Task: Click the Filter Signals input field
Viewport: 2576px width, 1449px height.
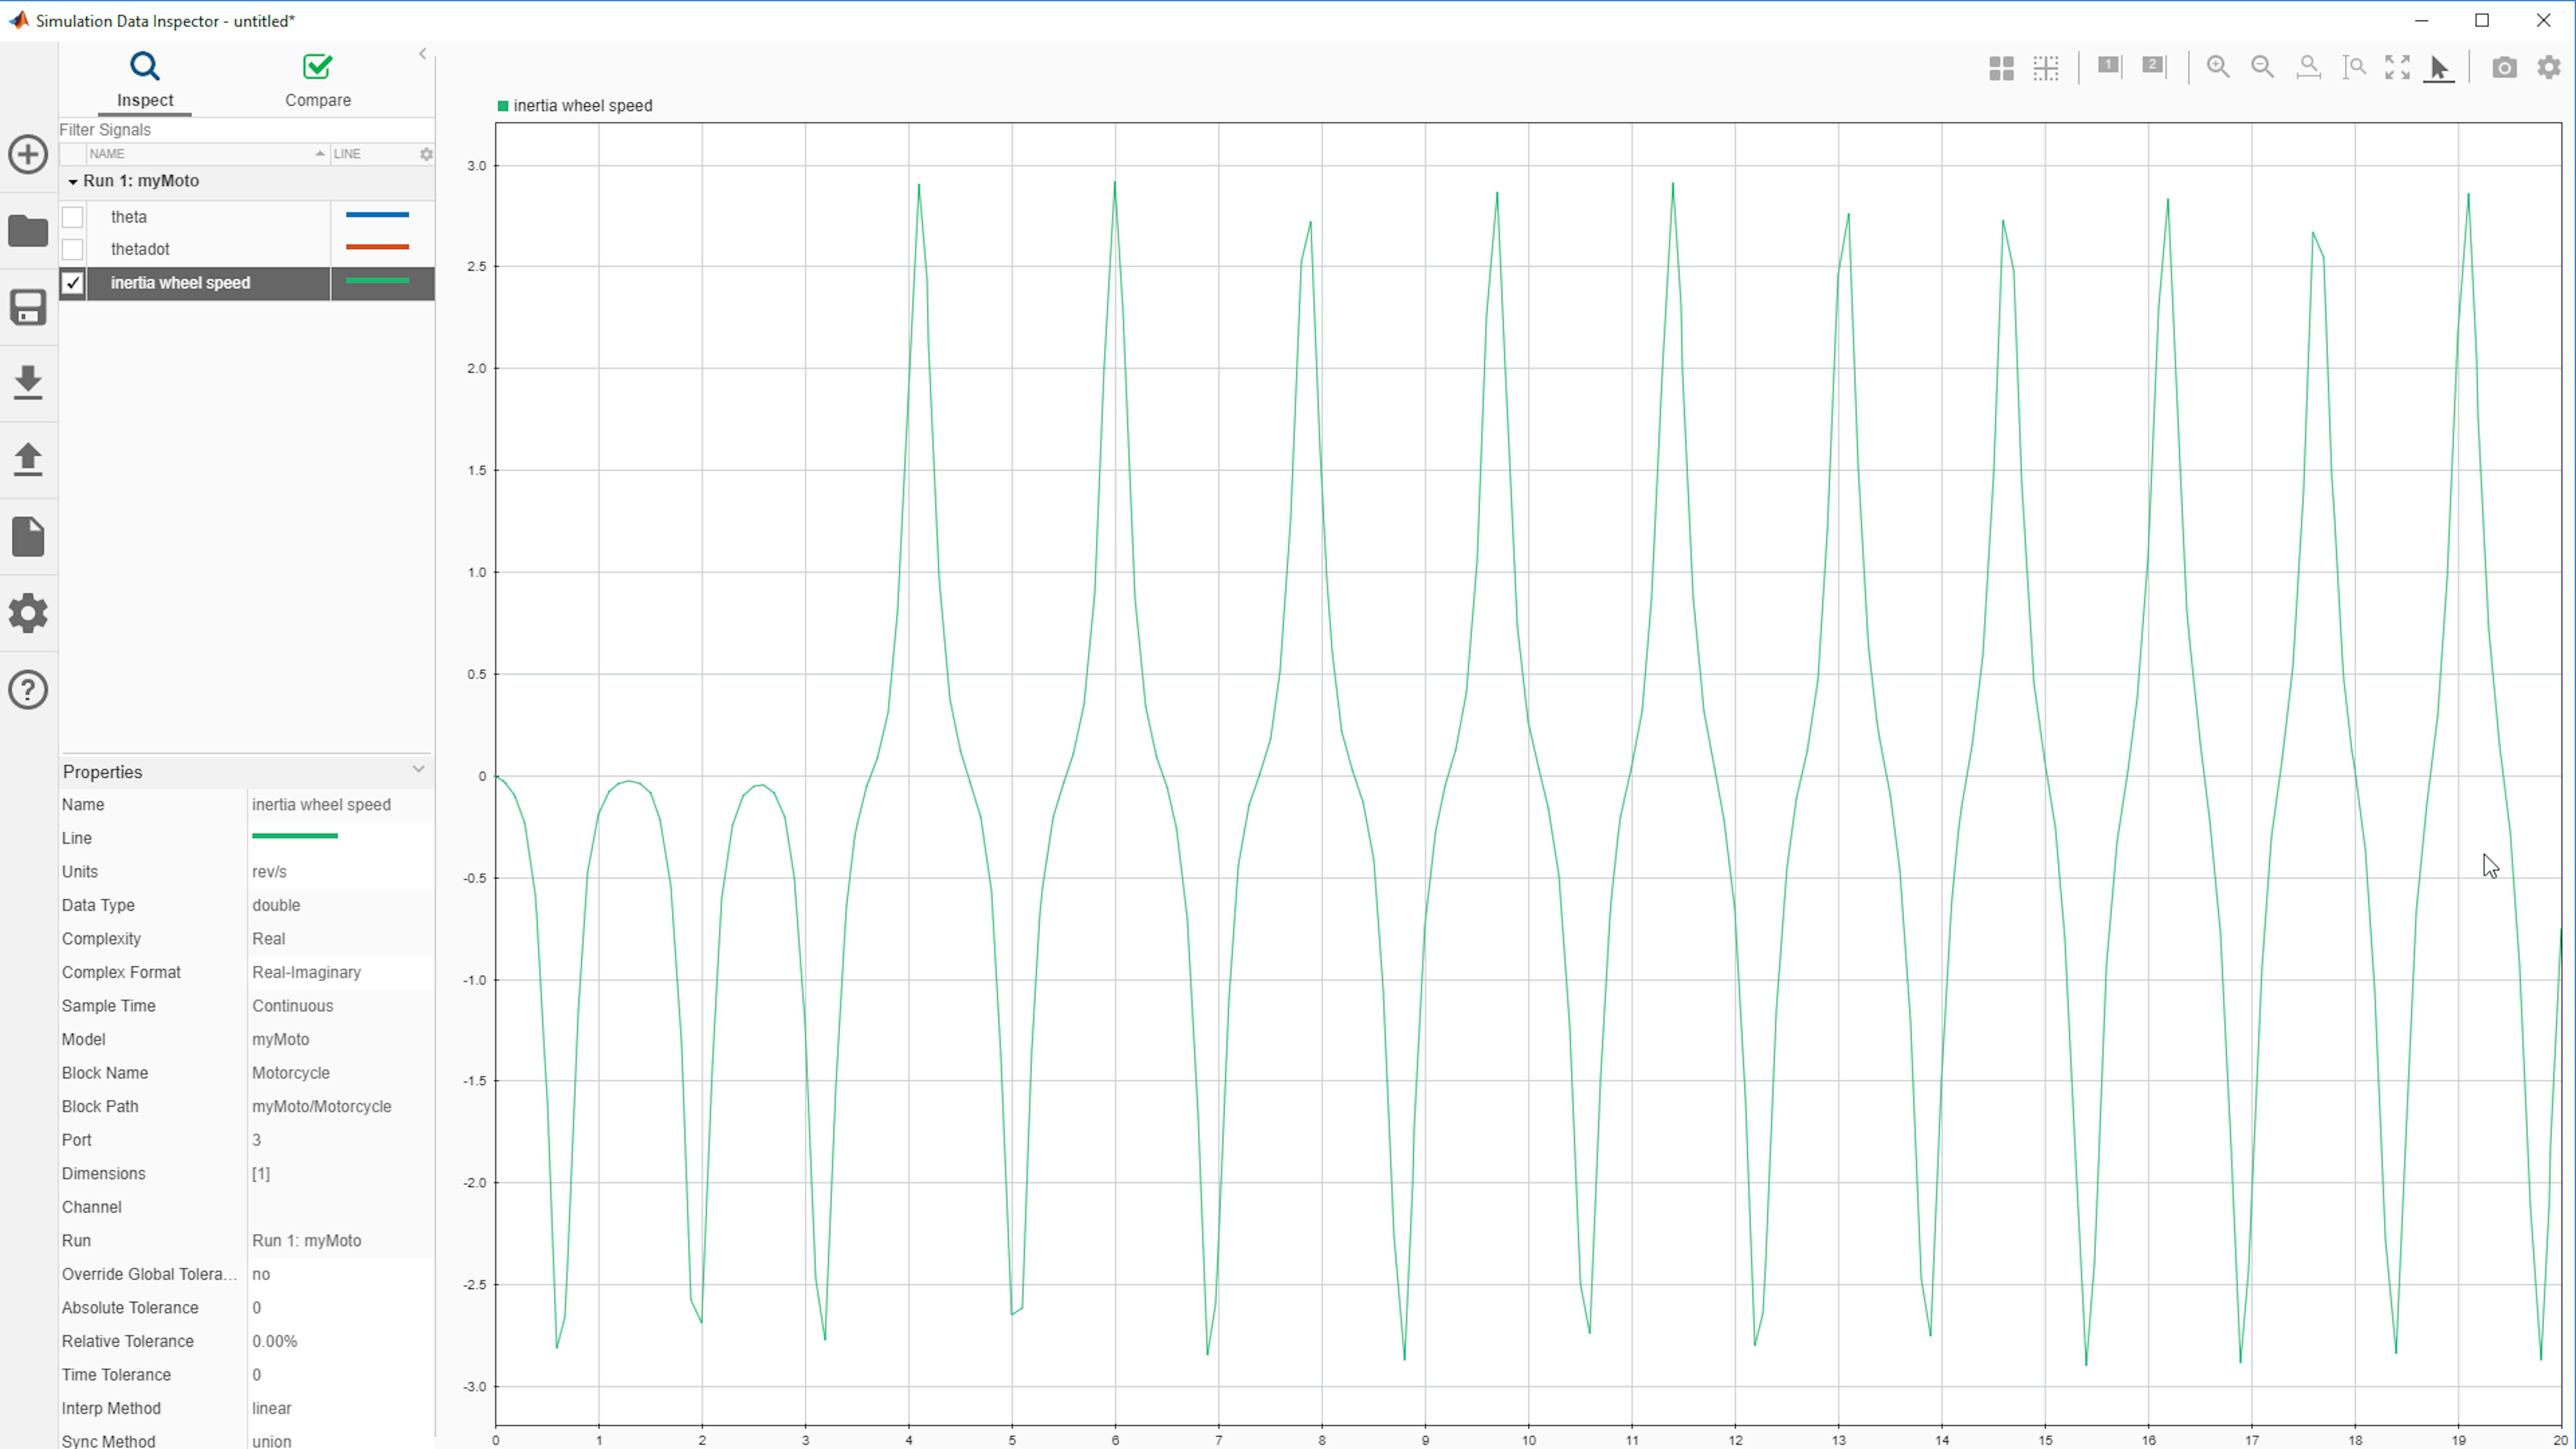Action: [x=246, y=130]
